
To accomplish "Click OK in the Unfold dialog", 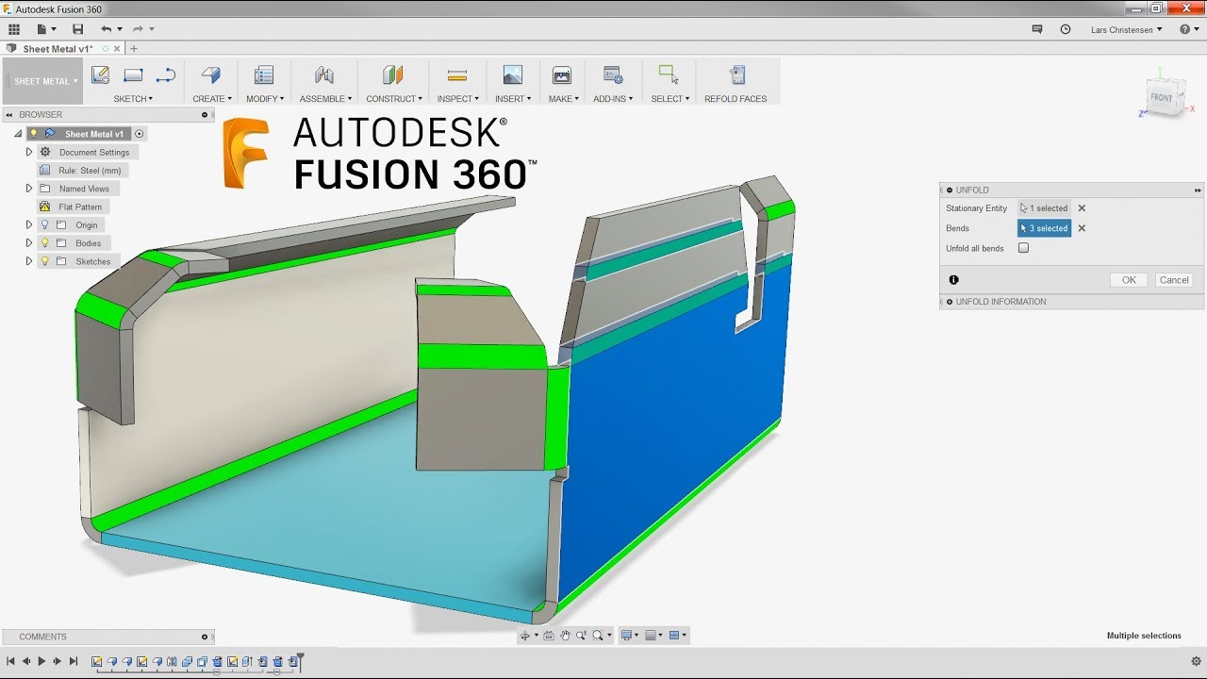I will point(1129,280).
